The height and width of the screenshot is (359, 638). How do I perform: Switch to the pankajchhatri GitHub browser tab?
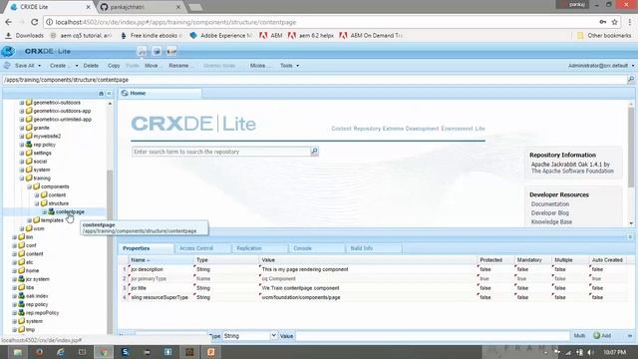click(x=141, y=7)
